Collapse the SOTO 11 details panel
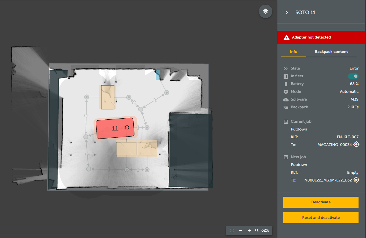 287,12
